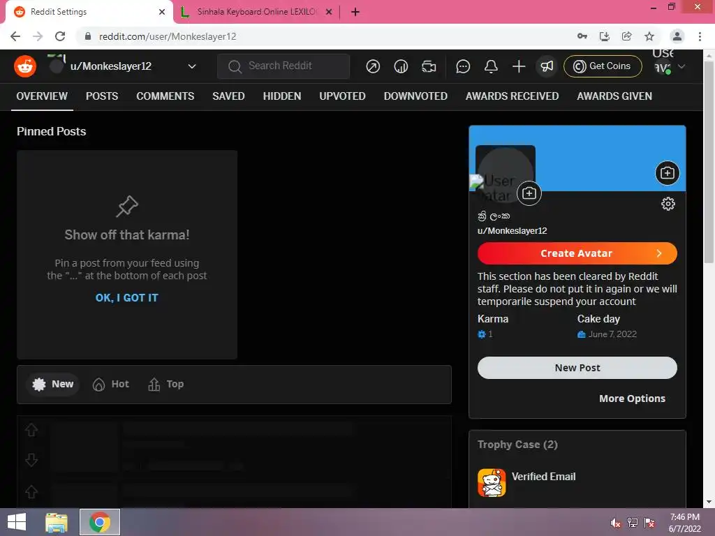Click the page vertical scrollbar thumb

708,162
